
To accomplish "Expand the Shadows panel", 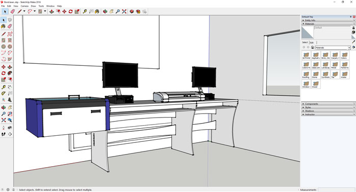I will [x=329, y=111].
